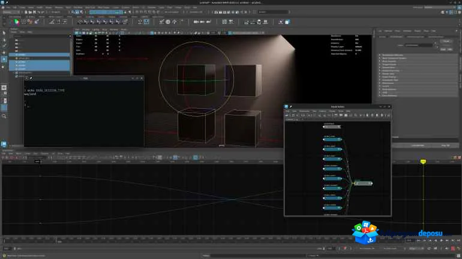Expand the topmost Attribute Editor section
462x259 pixels.
(x=380, y=55)
